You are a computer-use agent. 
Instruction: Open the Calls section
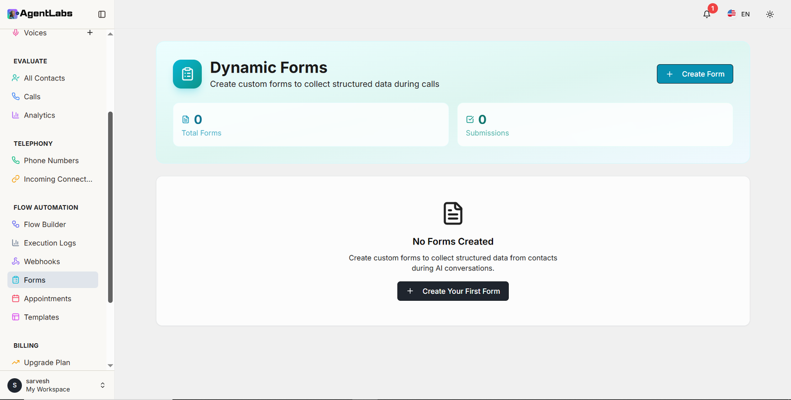point(53,96)
